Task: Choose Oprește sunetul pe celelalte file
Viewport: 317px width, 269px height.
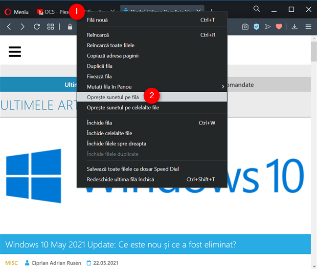Action: tap(152, 107)
